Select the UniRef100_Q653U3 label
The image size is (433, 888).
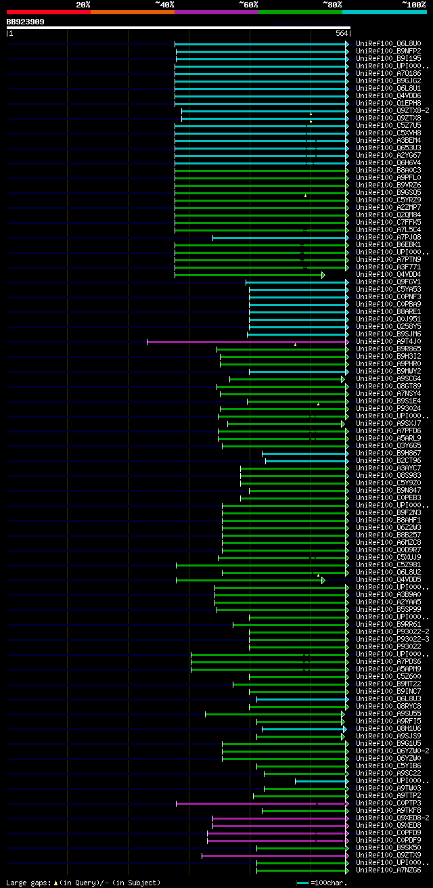[388, 148]
